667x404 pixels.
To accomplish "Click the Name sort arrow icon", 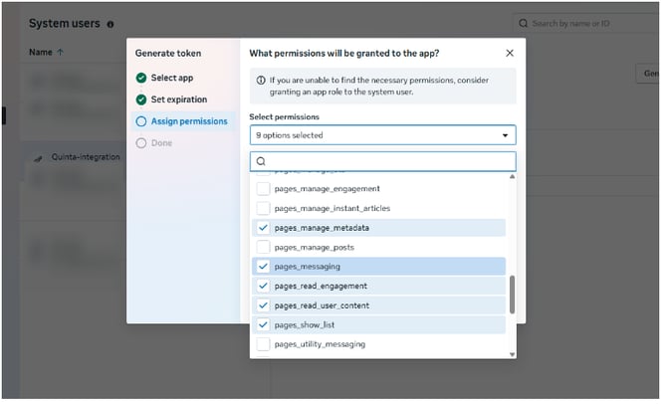I will pyautogui.click(x=61, y=53).
